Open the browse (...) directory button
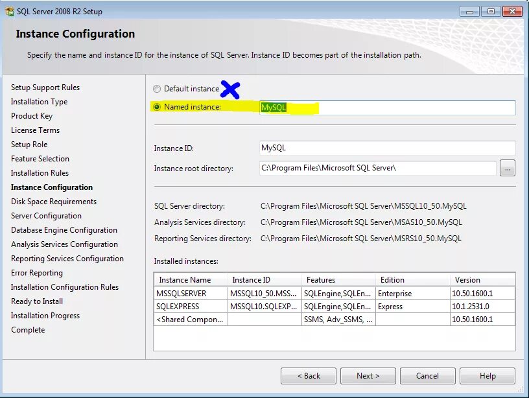This screenshot has height=398, width=529. [508, 168]
